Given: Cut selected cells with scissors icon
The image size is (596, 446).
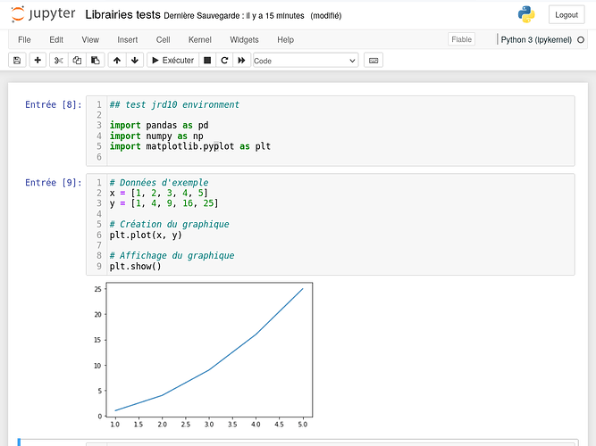Looking at the screenshot, I should [59, 61].
